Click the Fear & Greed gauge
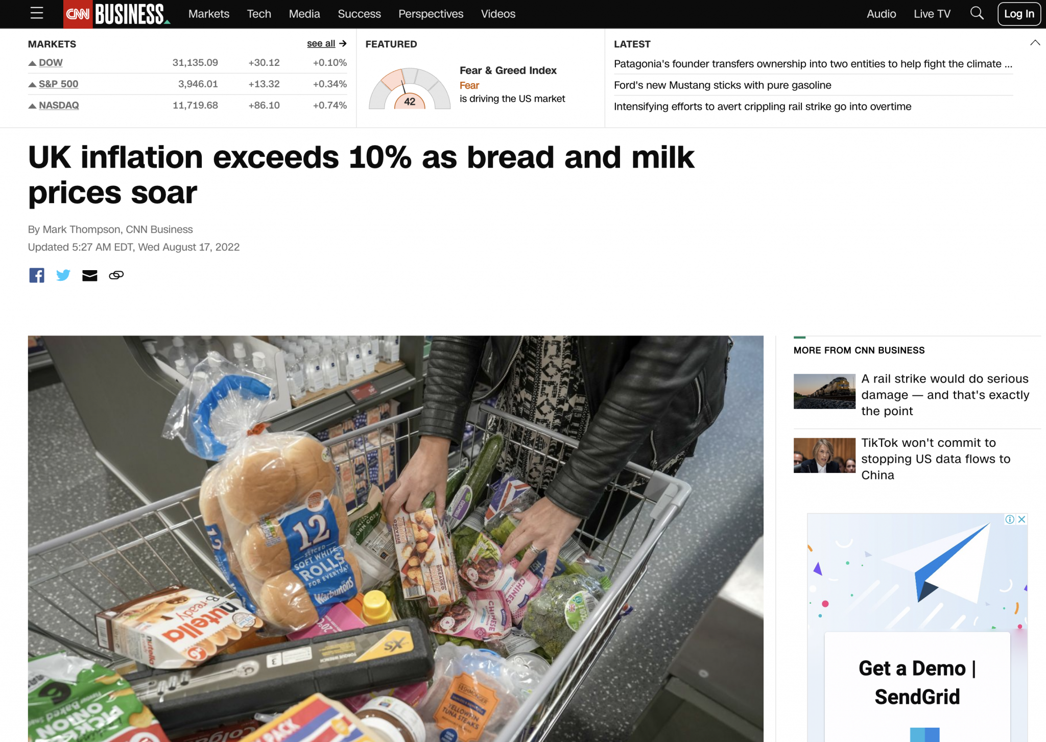The width and height of the screenshot is (1046, 742). pos(410,88)
